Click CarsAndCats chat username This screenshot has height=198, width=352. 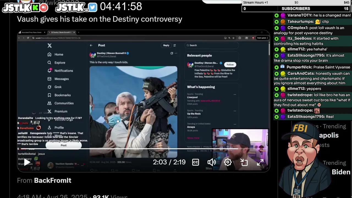(x=301, y=73)
